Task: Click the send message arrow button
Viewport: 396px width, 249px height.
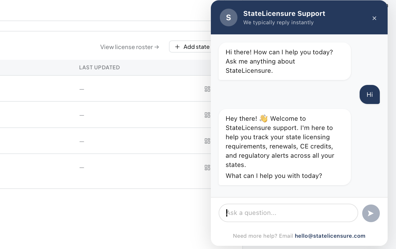Action: coord(371,213)
